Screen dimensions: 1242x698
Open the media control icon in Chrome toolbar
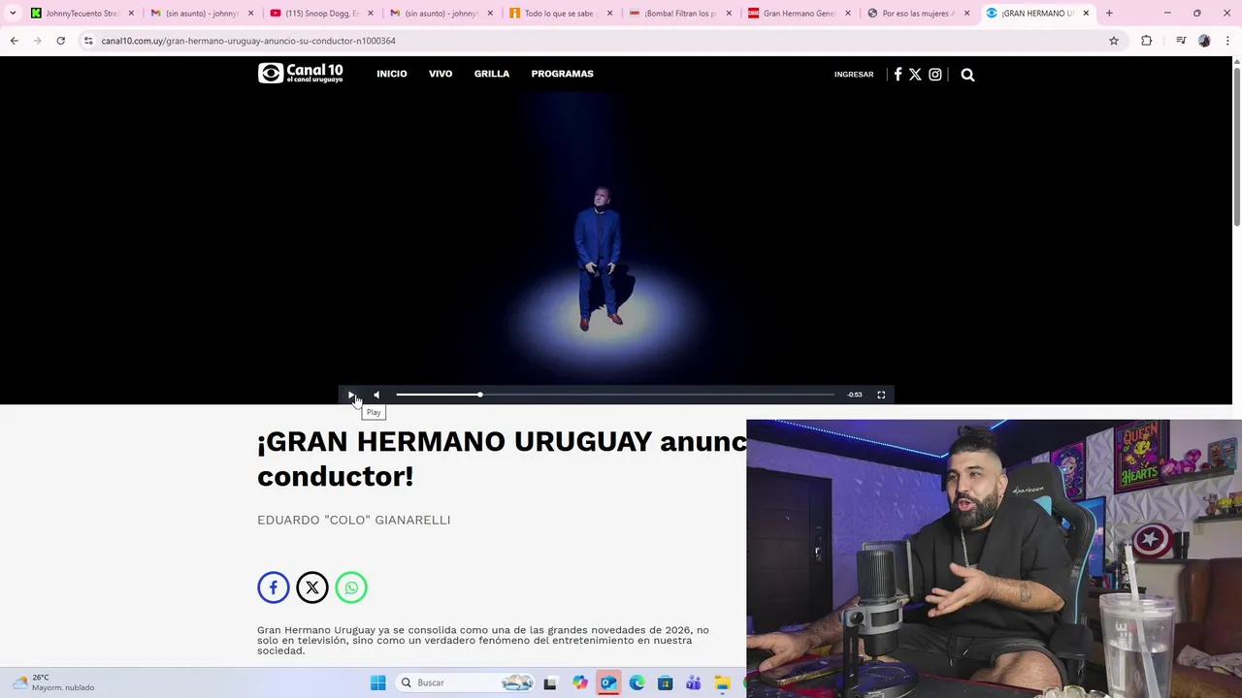(1181, 41)
